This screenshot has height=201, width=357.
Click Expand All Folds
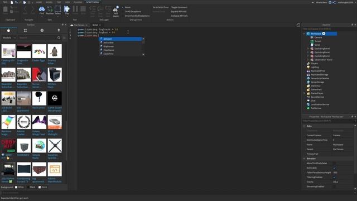(x=178, y=12)
